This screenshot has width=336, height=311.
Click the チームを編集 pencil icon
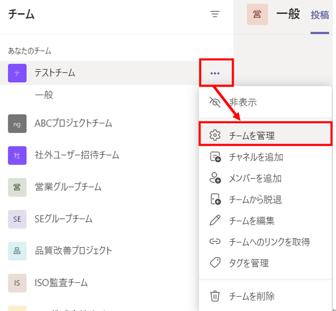pyautogui.click(x=215, y=220)
